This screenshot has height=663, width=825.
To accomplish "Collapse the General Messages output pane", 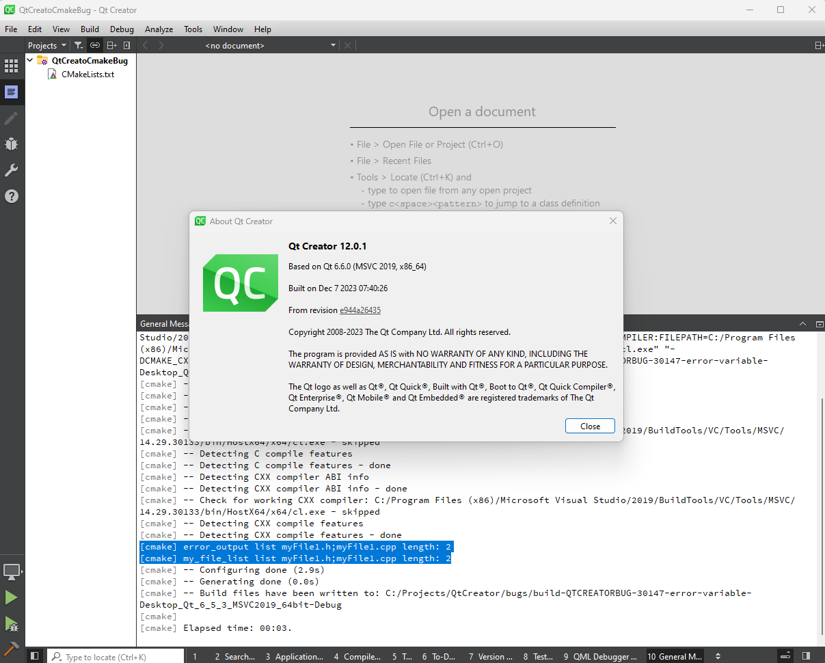I will [x=802, y=324].
